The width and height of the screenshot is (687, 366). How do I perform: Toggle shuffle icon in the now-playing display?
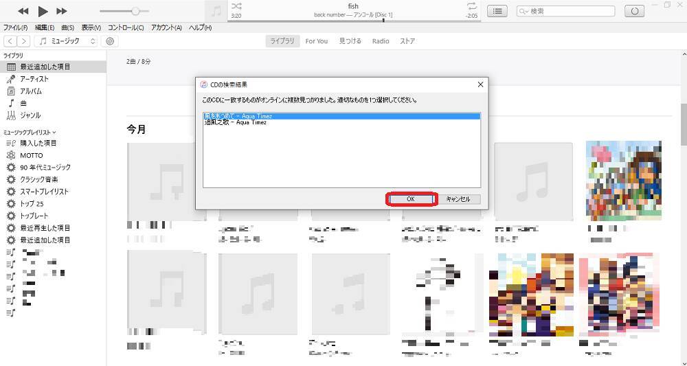click(236, 5)
